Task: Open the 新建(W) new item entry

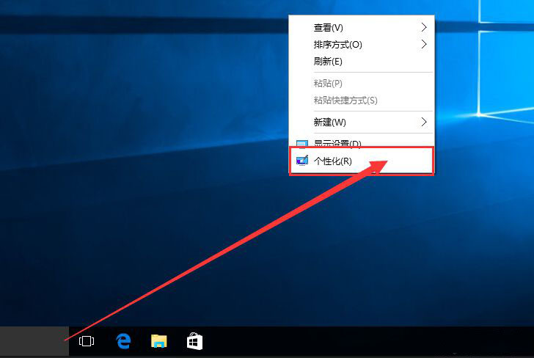Action: click(362, 123)
